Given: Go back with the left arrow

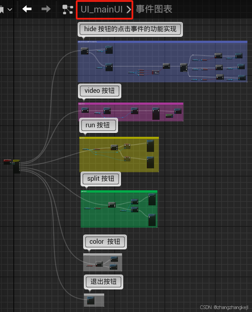Looking at the screenshot, I should click(27, 9).
